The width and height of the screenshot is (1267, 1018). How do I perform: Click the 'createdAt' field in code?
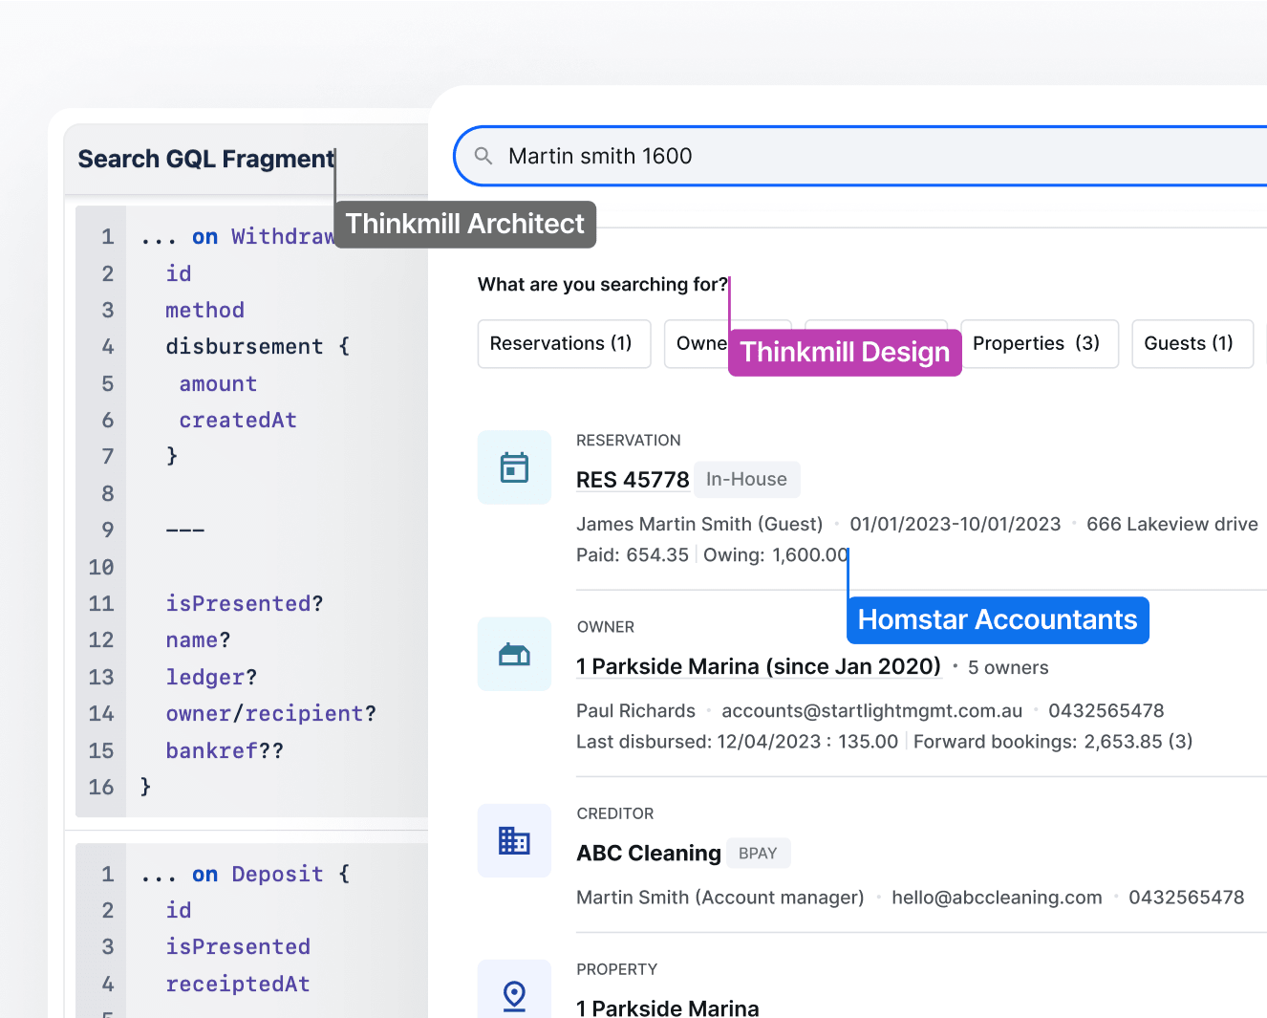(x=238, y=420)
